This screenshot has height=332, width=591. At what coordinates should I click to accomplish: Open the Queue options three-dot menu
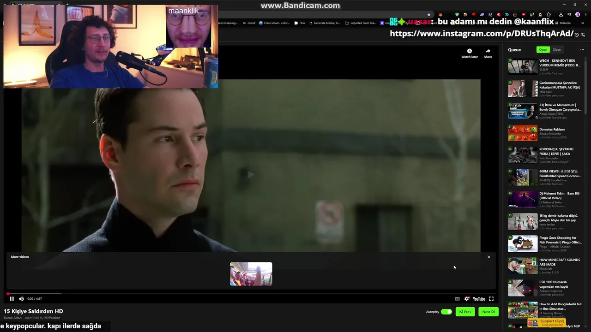tap(582, 50)
